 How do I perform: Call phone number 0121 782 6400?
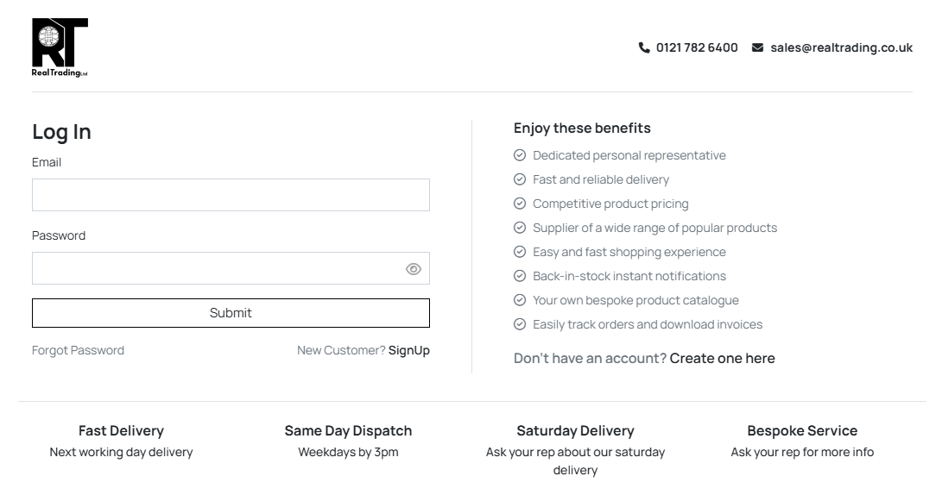[x=697, y=47]
